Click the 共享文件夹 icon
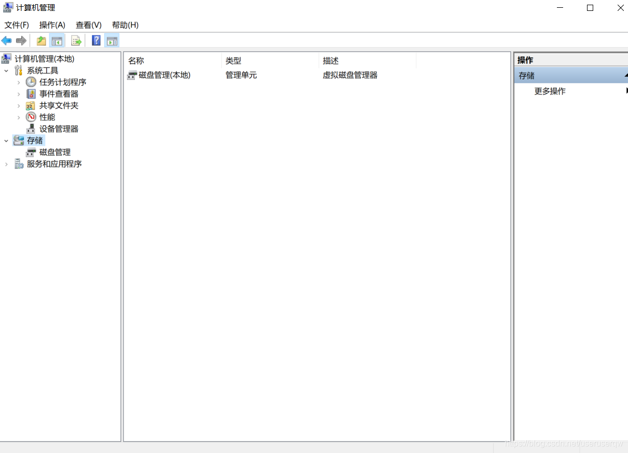 pos(31,105)
